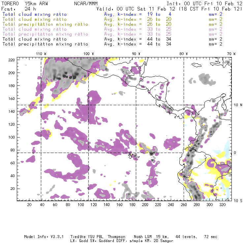Select the '10 N' latitude label

(238, 105)
